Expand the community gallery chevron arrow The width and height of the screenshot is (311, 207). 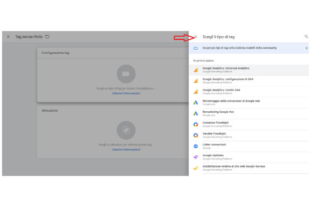tap(306, 48)
